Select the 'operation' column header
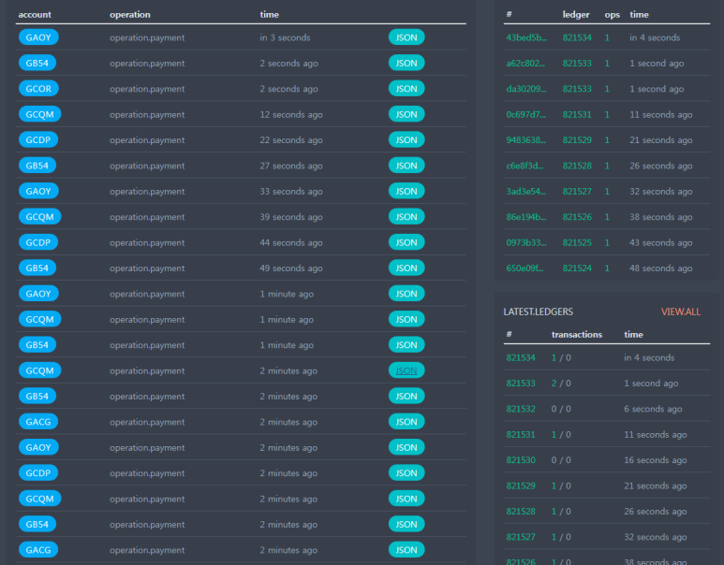This screenshot has height=565, width=724. coord(130,14)
